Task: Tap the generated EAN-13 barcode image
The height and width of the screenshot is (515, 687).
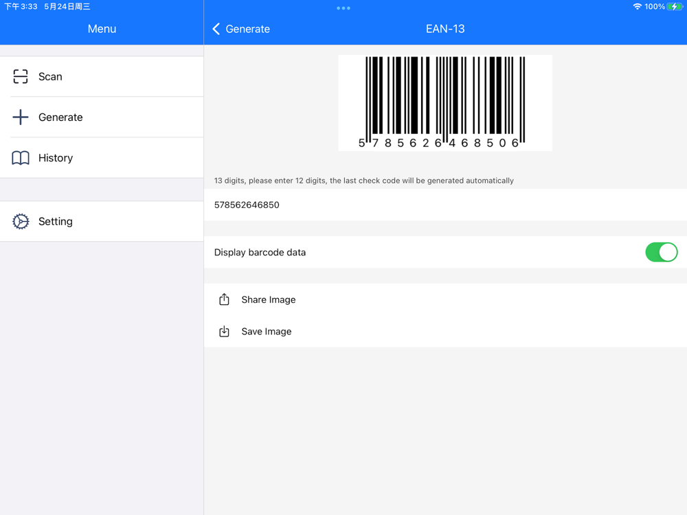Action: pos(445,103)
